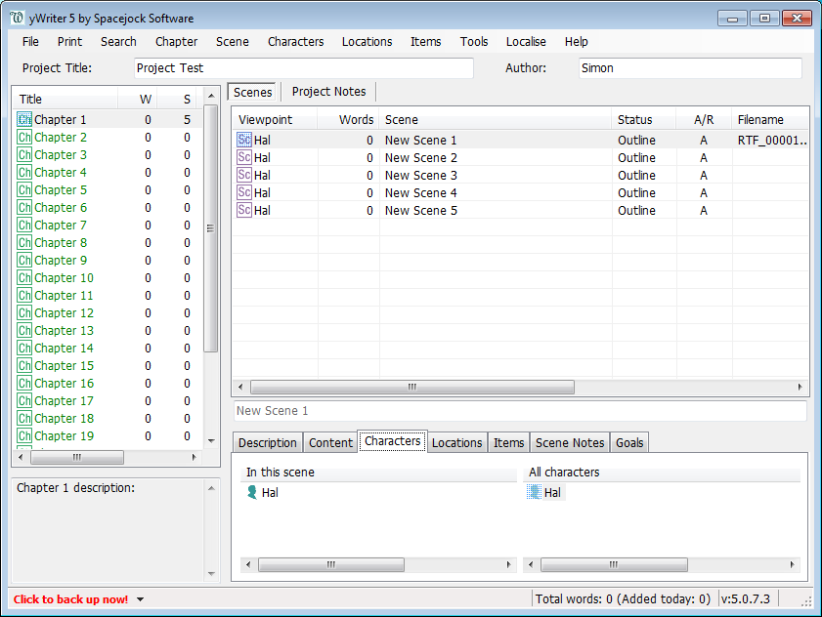Open the Scene Notes tab

(569, 441)
